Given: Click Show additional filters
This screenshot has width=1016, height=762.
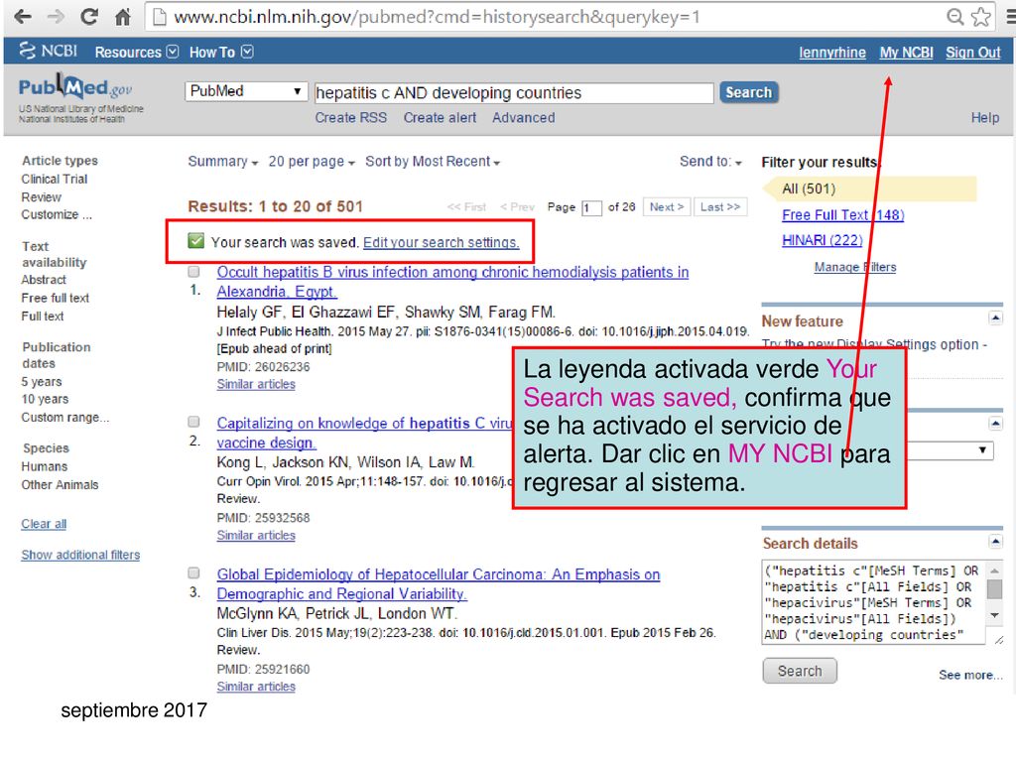Looking at the screenshot, I should [80, 555].
